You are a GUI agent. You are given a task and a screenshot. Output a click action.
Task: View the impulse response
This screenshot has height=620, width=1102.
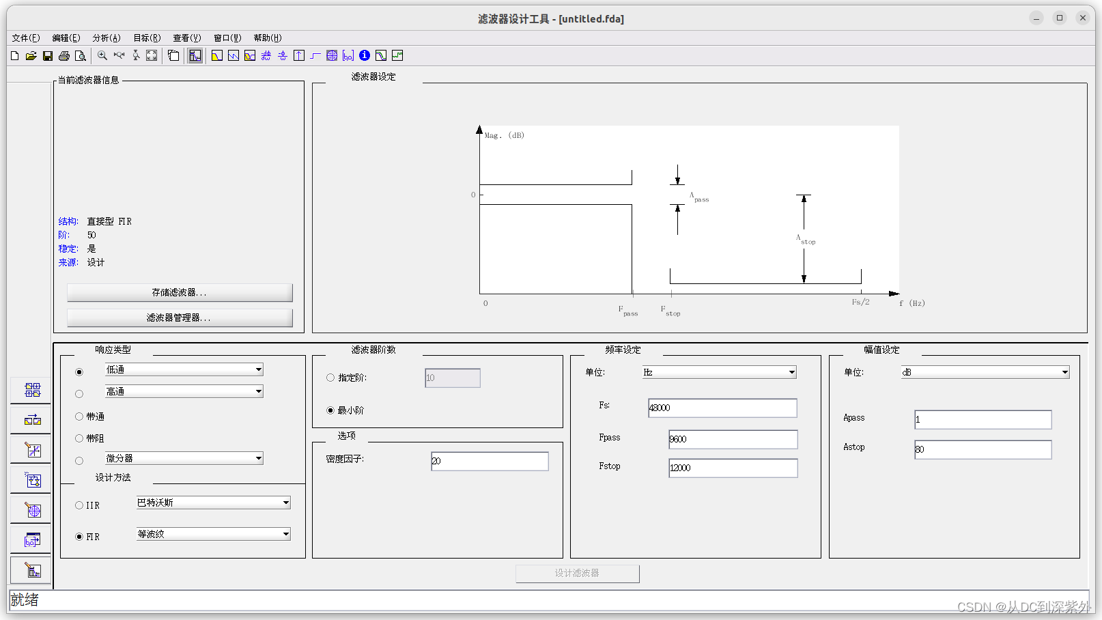(298, 55)
